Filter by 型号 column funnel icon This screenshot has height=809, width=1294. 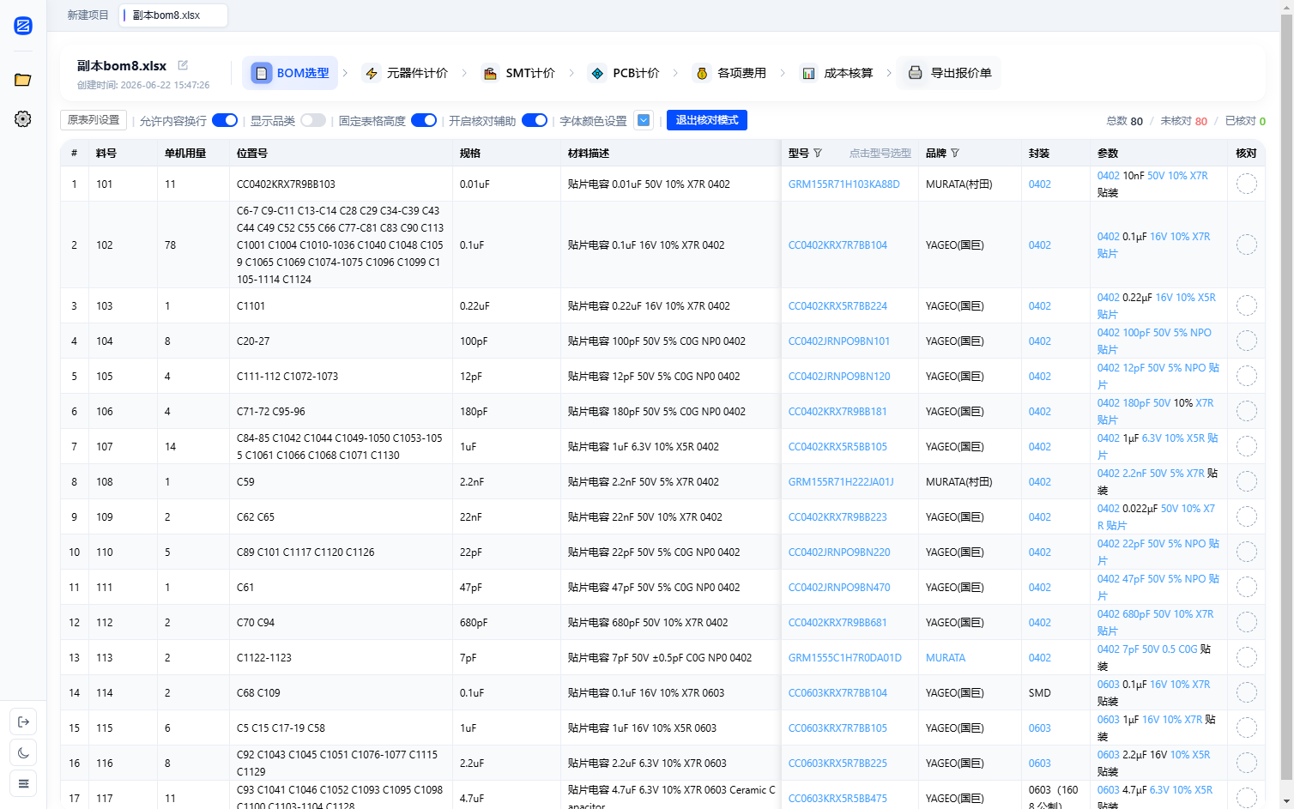tap(818, 153)
